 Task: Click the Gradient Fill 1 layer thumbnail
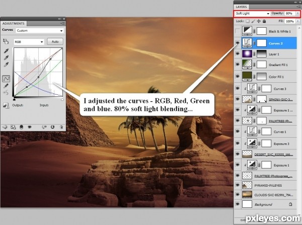pyautogui.click(x=247, y=65)
